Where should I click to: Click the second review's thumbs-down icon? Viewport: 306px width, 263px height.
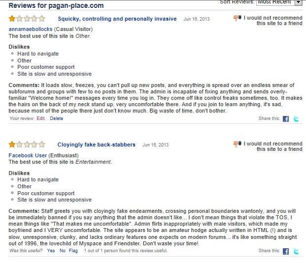click(237, 144)
